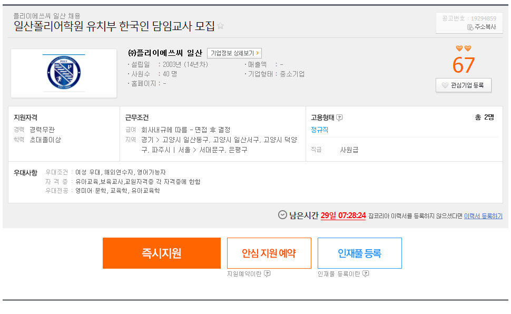The width and height of the screenshot is (511, 314).
Task: Open help icon beside 지원예약이란
Action: point(267,273)
